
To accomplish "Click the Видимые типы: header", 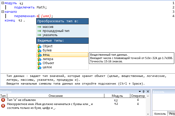I will [x=62, y=41].
